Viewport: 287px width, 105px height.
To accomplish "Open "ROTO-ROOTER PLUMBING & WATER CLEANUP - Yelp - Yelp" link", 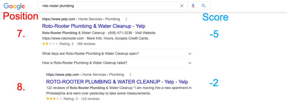I will point(117,82).
